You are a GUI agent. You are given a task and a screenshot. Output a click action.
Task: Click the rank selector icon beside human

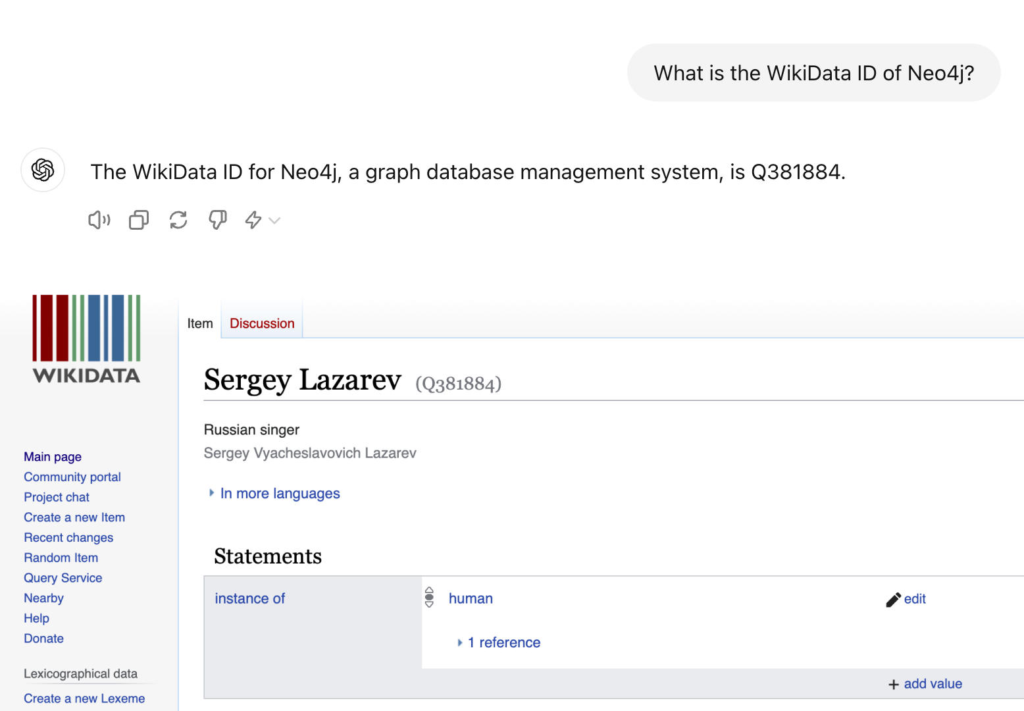[429, 597]
